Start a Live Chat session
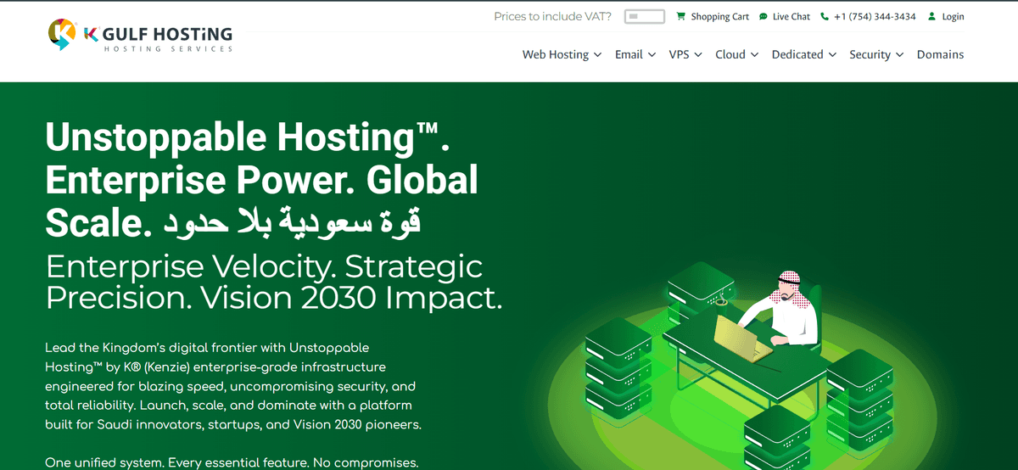 (791, 17)
